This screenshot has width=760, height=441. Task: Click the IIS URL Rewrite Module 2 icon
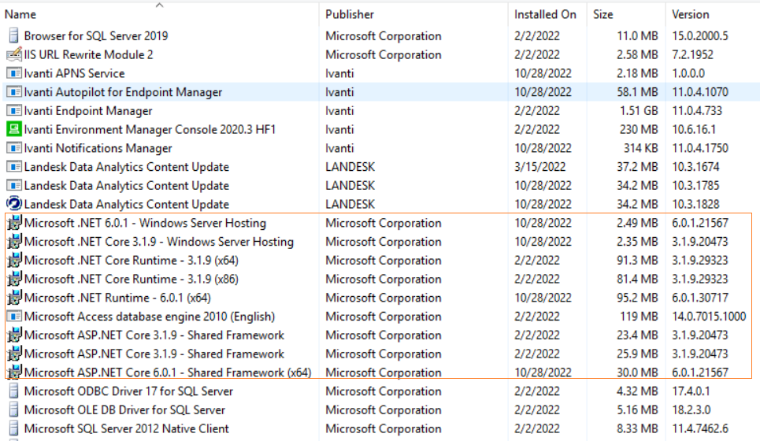click(x=13, y=54)
